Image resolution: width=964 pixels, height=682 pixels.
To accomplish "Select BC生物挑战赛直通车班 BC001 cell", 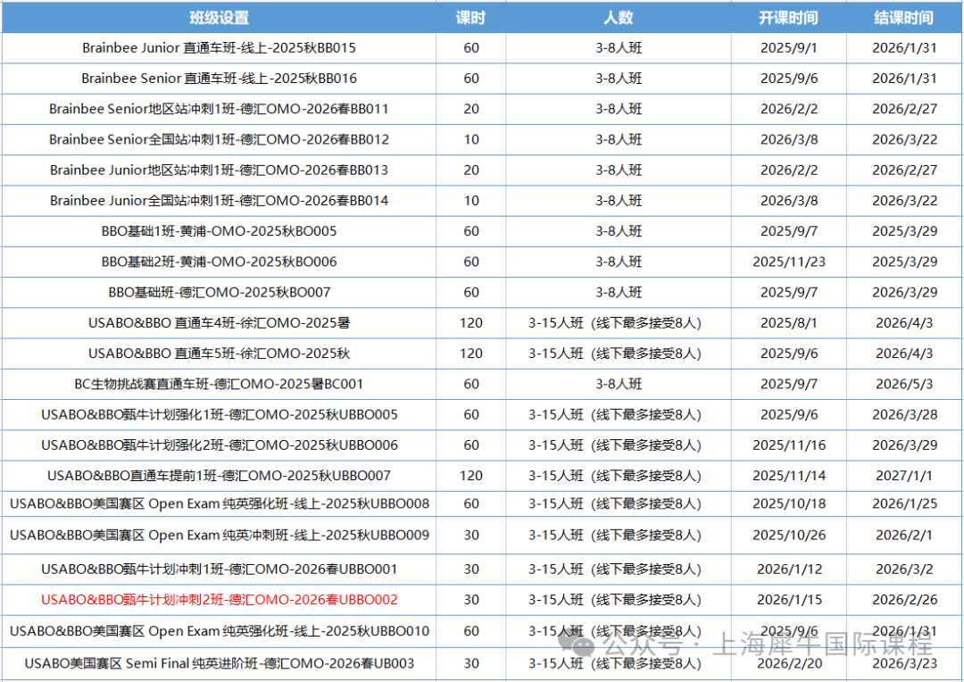I will (x=219, y=384).
